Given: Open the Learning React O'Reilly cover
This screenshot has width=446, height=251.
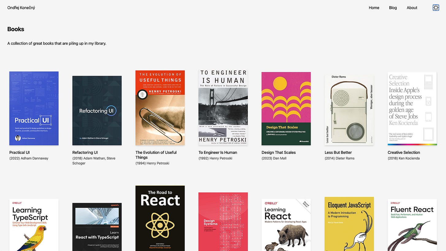Looking at the screenshot, I should pyautogui.click(x=286, y=225).
